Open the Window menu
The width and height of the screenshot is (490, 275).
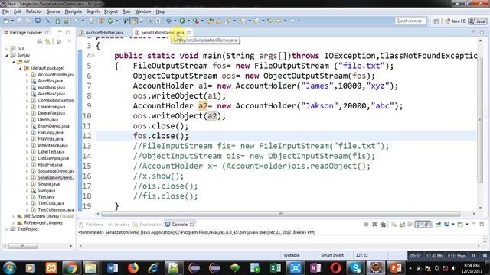(143, 11)
